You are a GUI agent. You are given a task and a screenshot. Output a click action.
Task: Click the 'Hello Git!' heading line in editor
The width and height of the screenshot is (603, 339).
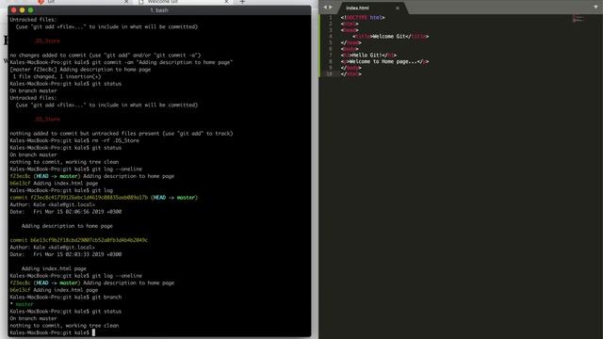(368, 55)
